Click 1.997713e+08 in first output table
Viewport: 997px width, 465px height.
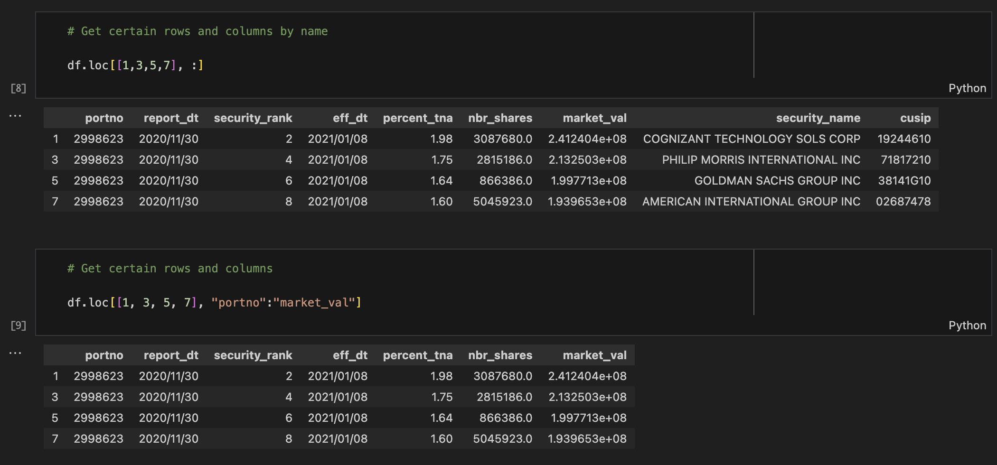(x=589, y=181)
